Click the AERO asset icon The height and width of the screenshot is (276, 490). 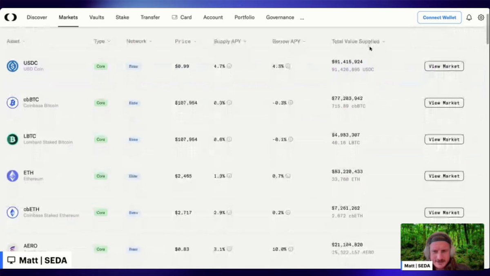(12, 248)
